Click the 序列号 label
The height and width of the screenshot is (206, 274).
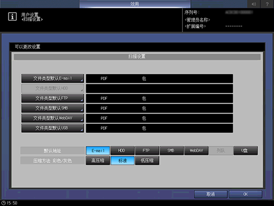coord(191,12)
